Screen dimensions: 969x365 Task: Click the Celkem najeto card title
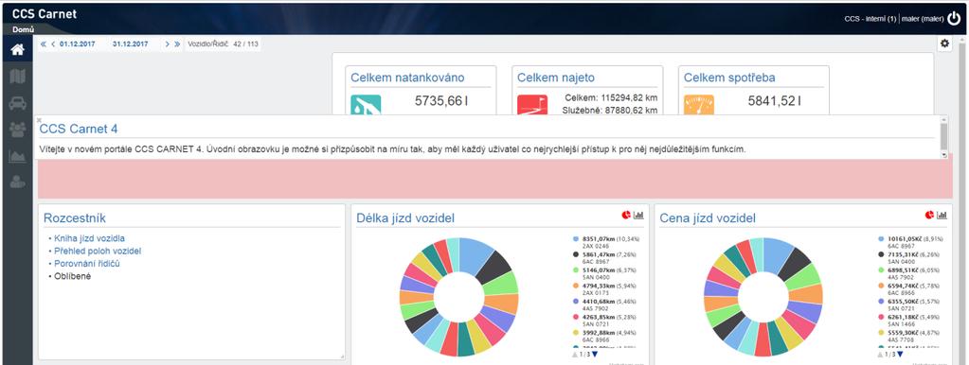pos(556,78)
